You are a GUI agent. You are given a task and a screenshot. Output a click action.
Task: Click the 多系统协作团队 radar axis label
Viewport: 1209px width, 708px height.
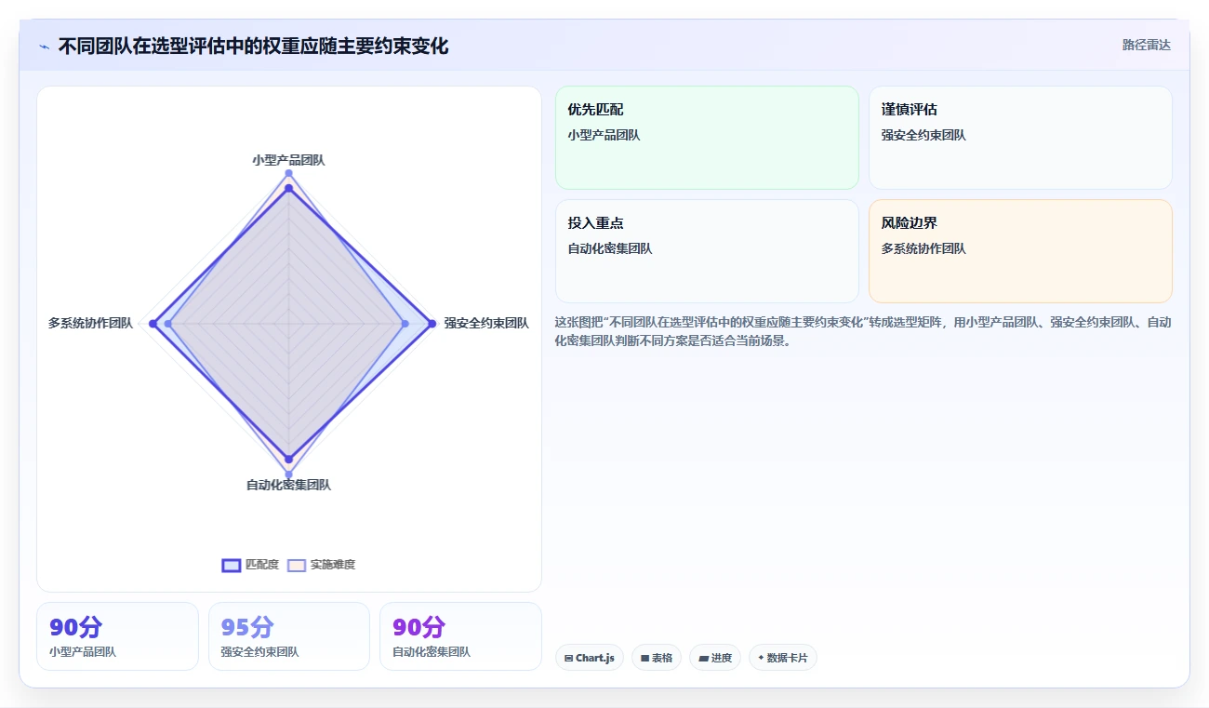pos(90,323)
